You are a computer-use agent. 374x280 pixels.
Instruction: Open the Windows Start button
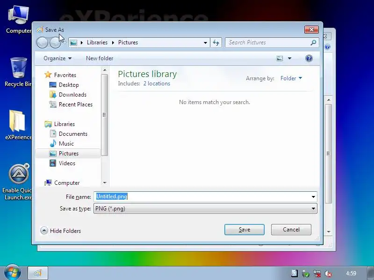pos(13,273)
